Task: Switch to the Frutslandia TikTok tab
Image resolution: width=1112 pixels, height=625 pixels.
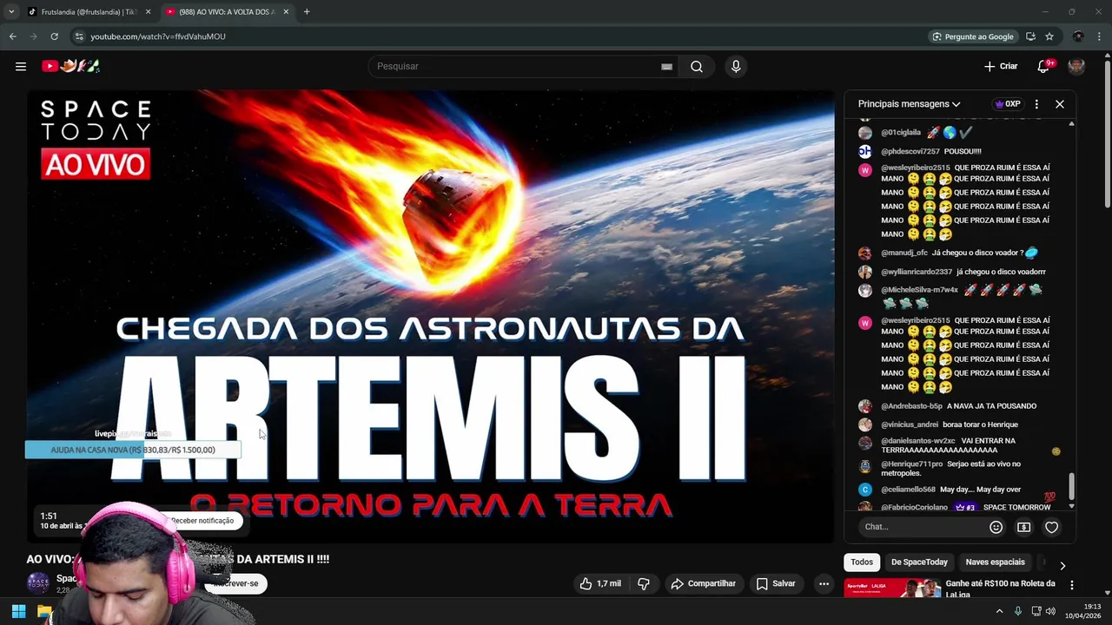Action: tap(88, 12)
